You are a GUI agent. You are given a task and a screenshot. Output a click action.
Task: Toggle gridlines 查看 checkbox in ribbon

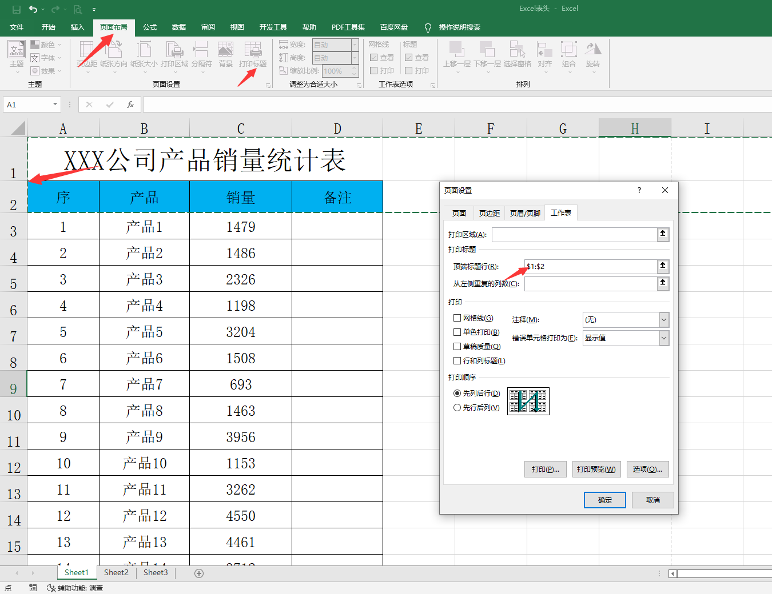[x=373, y=58]
